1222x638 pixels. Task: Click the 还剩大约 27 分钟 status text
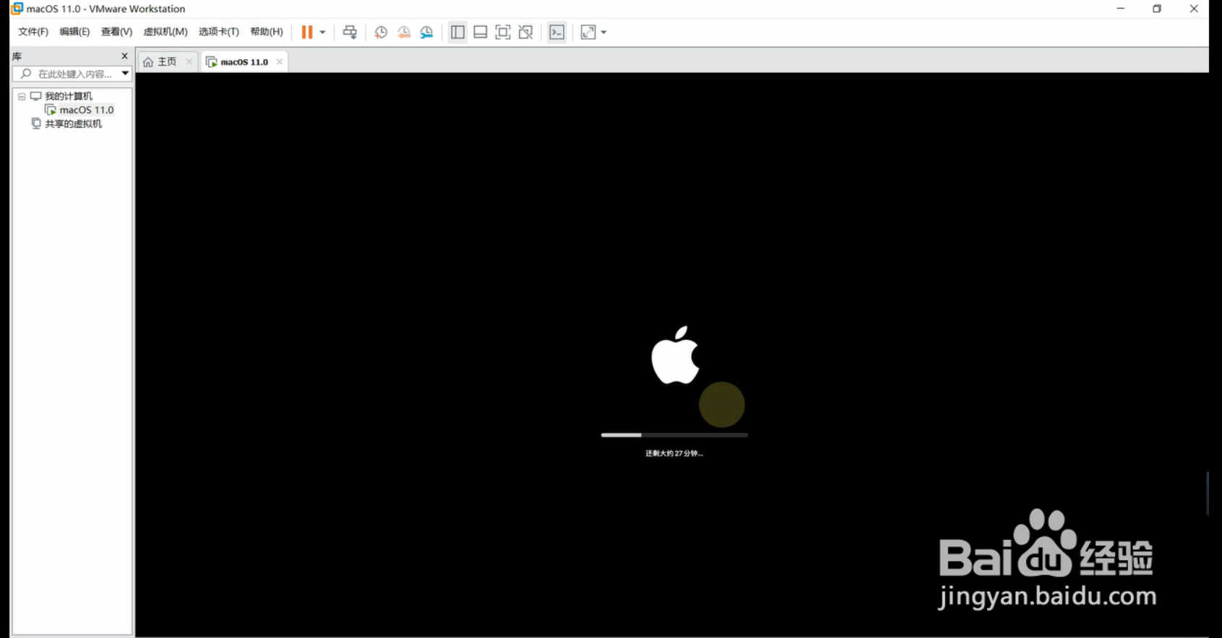674,453
